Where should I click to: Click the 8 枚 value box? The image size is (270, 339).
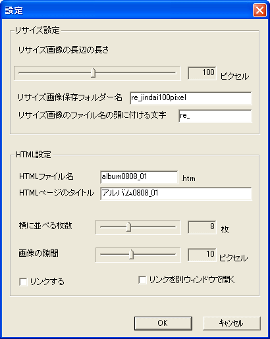pyautogui.click(x=202, y=227)
